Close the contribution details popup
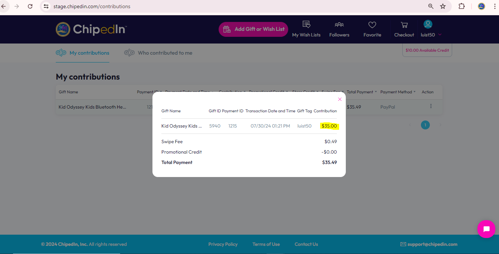The height and width of the screenshot is (254, 499). click(339, 99)
